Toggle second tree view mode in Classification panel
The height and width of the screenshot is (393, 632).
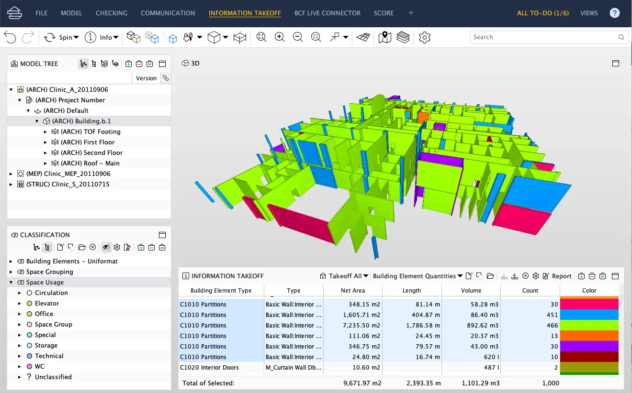(47, 247)
